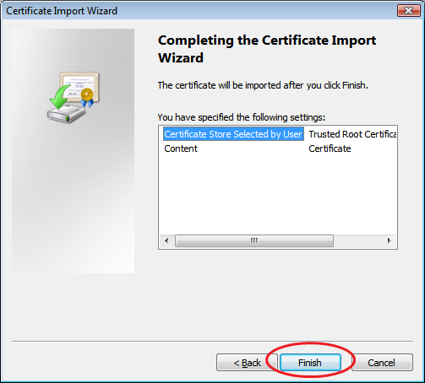Cancel the certificate import
425x383 pixels.
coord(382,363)
